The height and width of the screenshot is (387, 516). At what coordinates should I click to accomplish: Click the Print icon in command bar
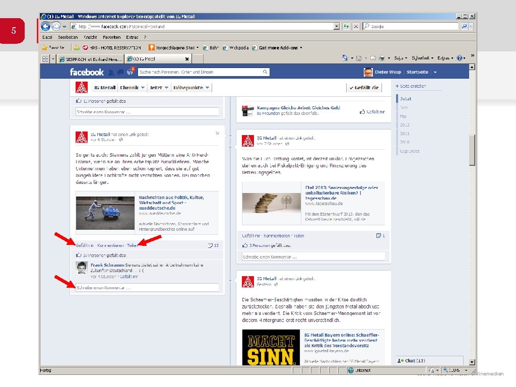click(382, 58)
